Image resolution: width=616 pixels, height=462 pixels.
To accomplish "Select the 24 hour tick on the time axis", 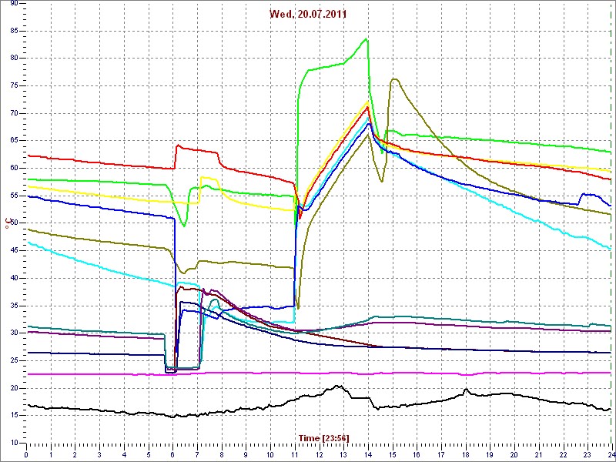I will (x=610, y=455).
